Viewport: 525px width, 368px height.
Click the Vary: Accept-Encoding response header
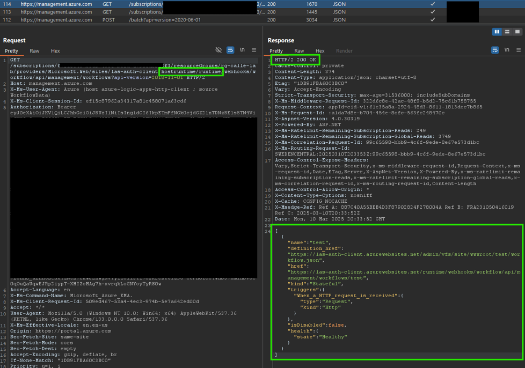click(x=308, y=89)
